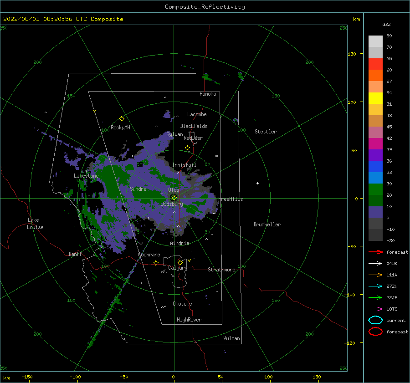The image size is (410, 383).
Task: Click the magenta 18TS arrow symbol
Action: pos(375,309)
